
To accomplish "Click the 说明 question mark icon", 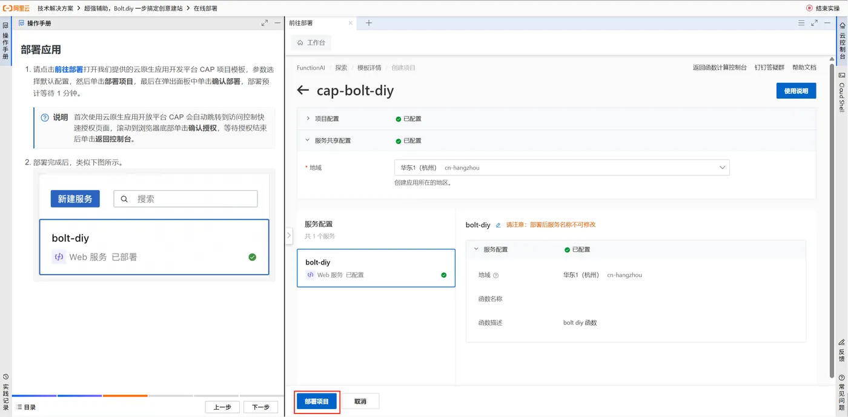I will 45,117.
